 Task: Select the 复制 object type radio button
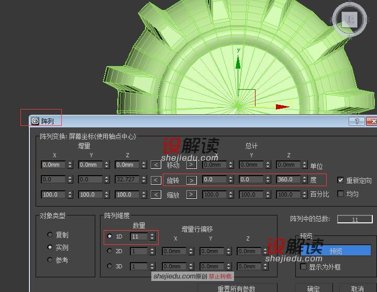coord(50,235)
